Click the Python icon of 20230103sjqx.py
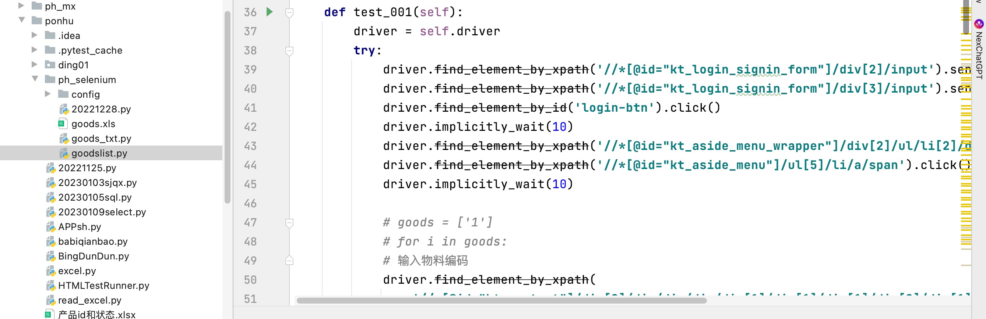The width and height of the screenshot is (986, 319). [x=50, y=183]
